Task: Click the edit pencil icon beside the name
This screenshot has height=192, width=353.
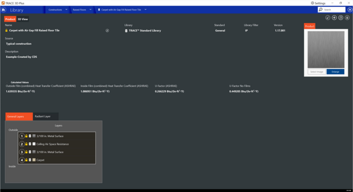Action: [x=108, y=30]
